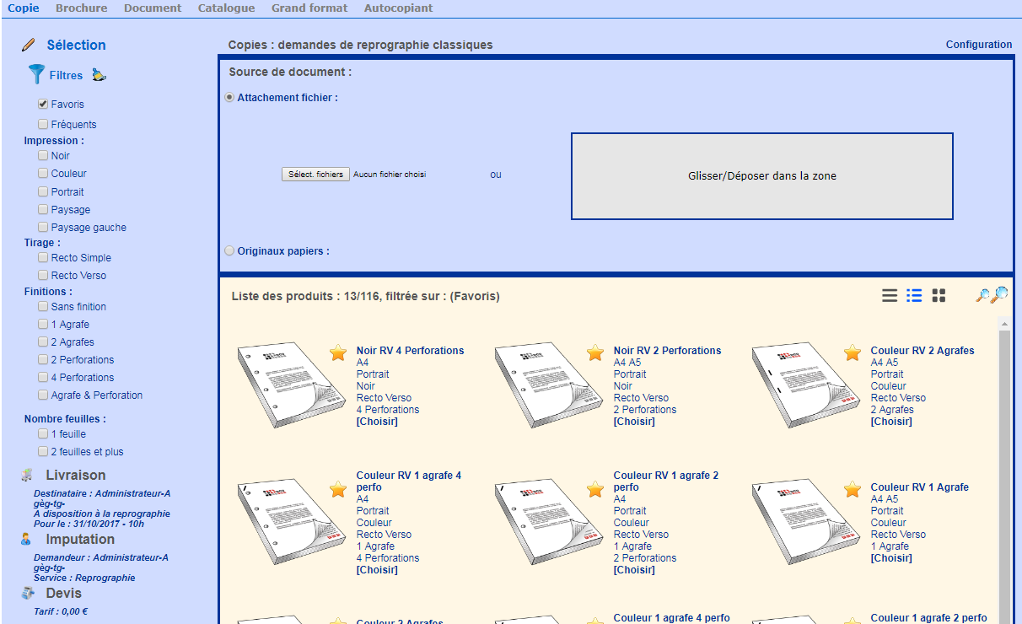Image resolution: width=1022 pixels, height=624 pixels.
Task: Clear filters with the broom icon
Action: (x=100, y=75)
